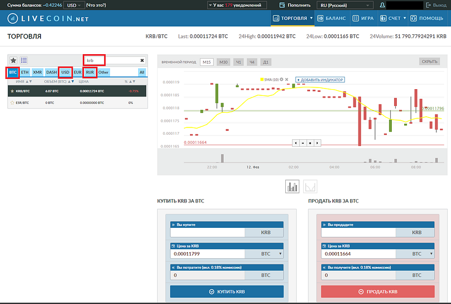Click the yellow SMA color swatch
Screen dimensions: 451x304
(x=262, y=80)
